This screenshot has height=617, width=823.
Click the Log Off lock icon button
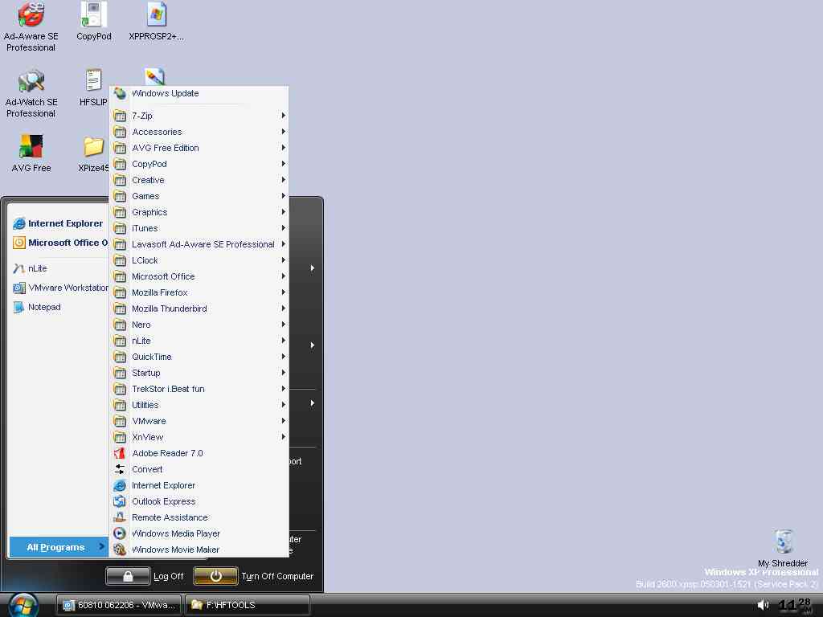coord(128,576)
